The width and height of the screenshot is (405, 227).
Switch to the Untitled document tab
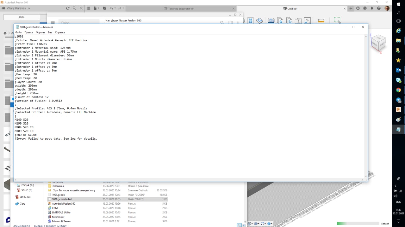point(290,9)
